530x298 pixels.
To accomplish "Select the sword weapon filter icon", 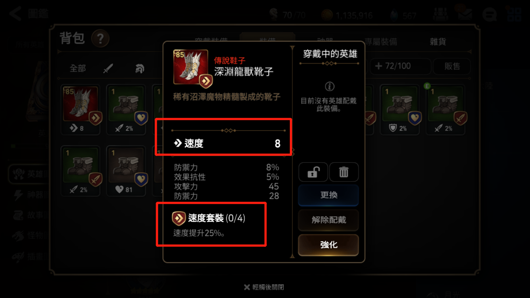I will coord(108,68).
